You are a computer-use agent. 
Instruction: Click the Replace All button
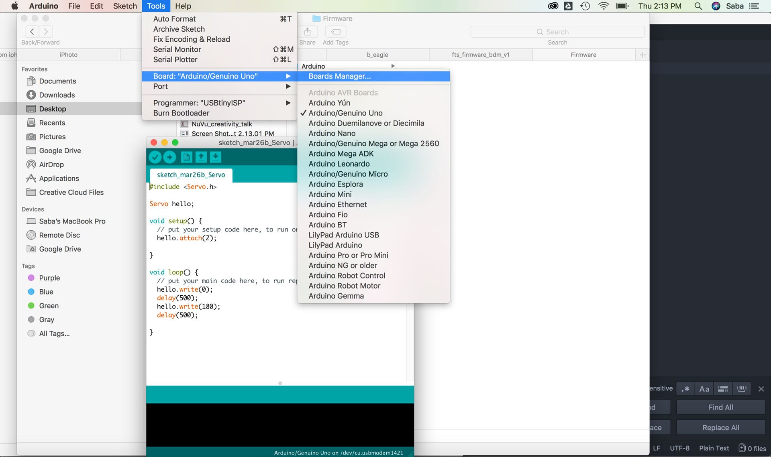click(x=721, y=428)
